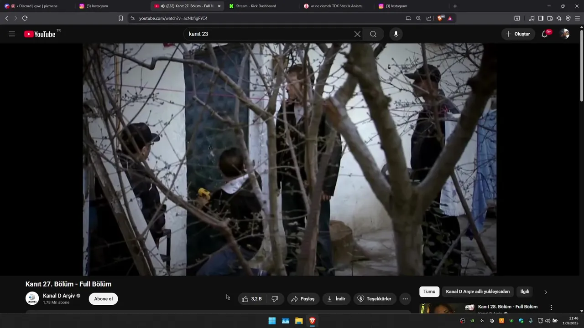This screenshot has height=328, width=584.
Task: Dislike the video
Action: click(x=275, y=299)
